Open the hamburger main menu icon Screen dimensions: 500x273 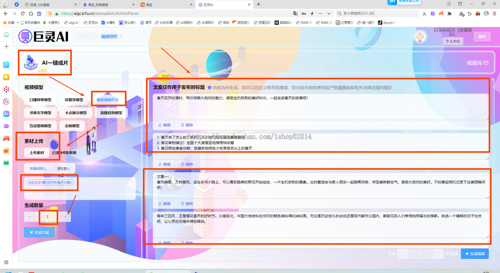494,13
